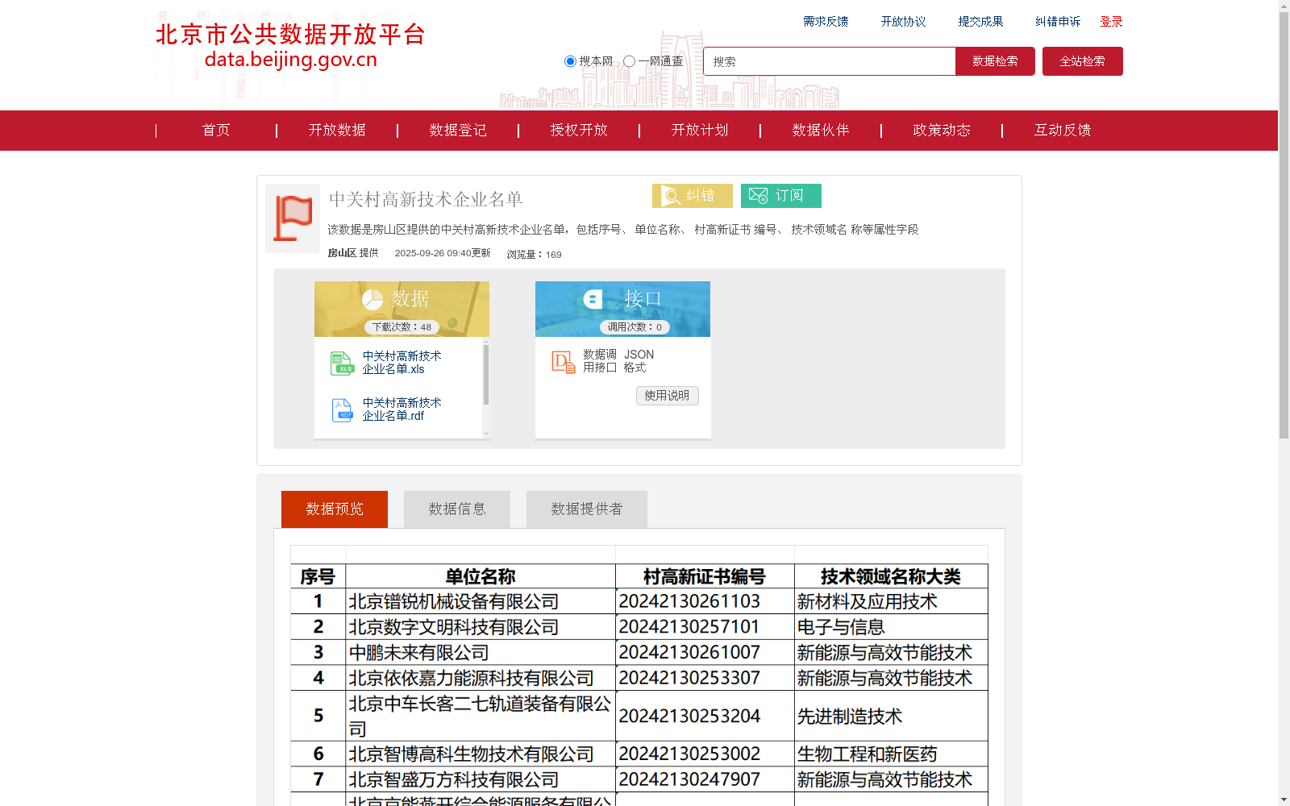Click the 全站检索 button

pos(1083,61)
